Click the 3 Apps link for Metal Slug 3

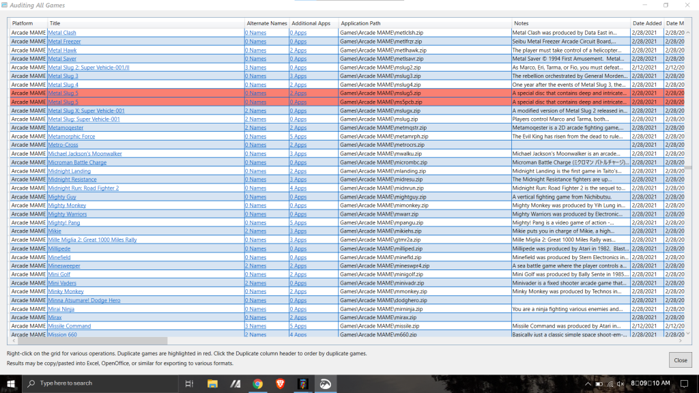[x=298, y=76]
